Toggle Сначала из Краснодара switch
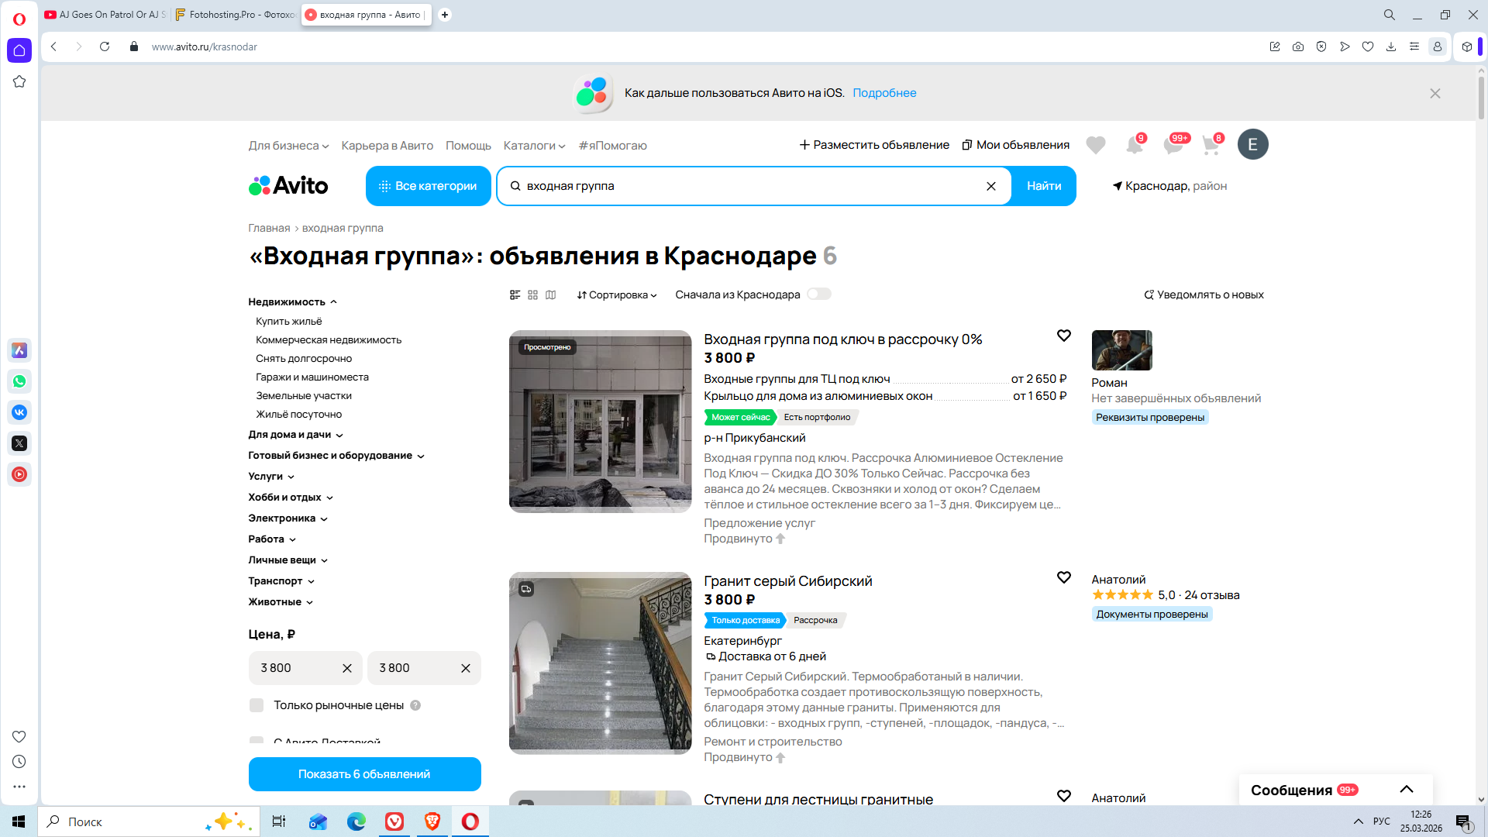This screenshot has width=1488, height=837. tap(818, 294)
